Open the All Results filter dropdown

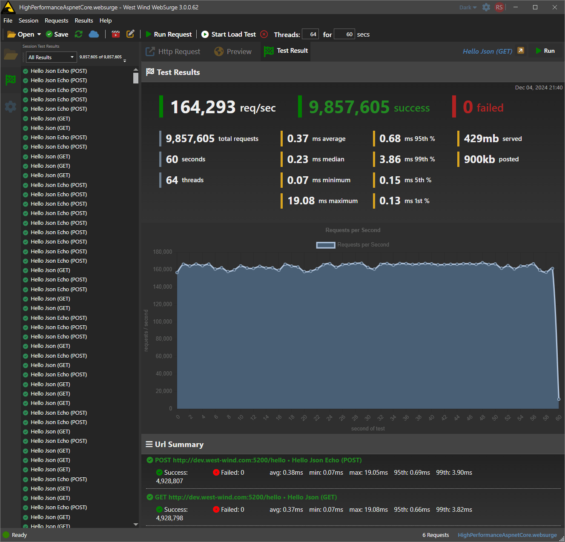[51, 57]
